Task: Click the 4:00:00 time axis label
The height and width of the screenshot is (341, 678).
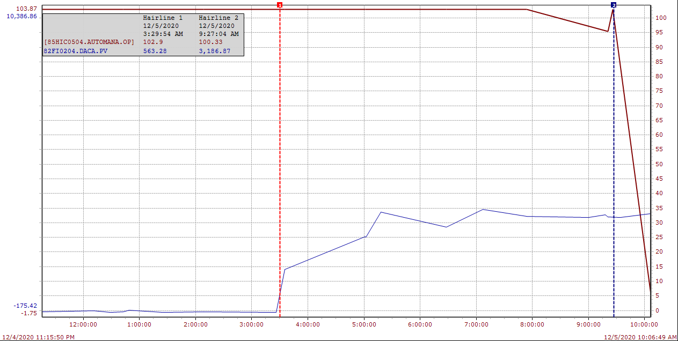Action: point(308,324)
